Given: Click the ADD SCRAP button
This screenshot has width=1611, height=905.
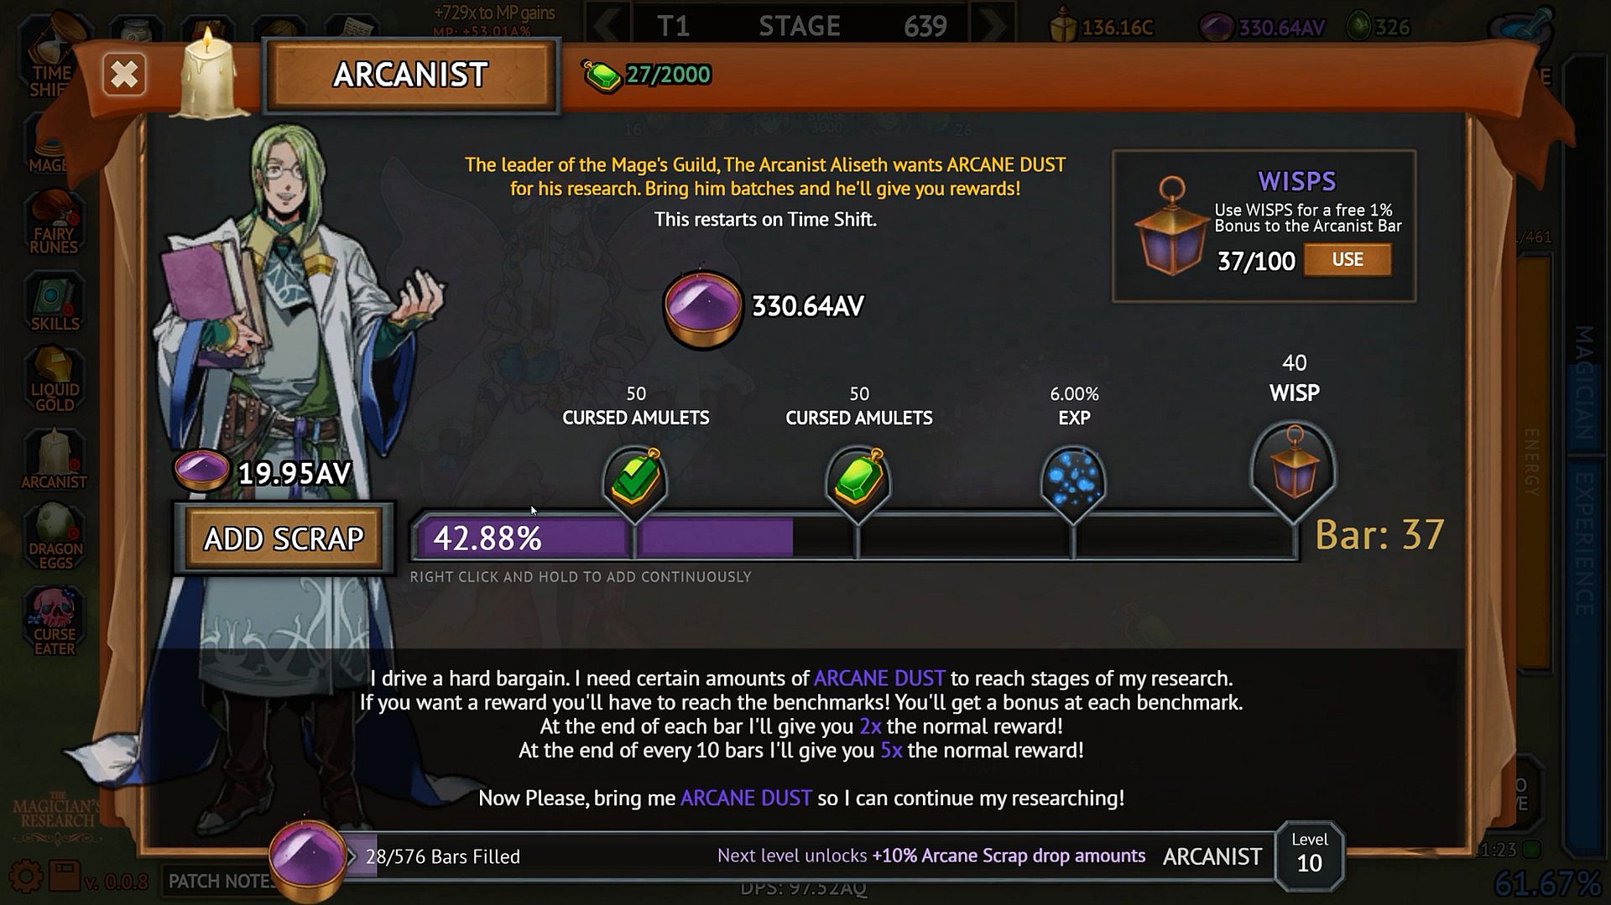Looking at the screenshot, I should 284,538.
